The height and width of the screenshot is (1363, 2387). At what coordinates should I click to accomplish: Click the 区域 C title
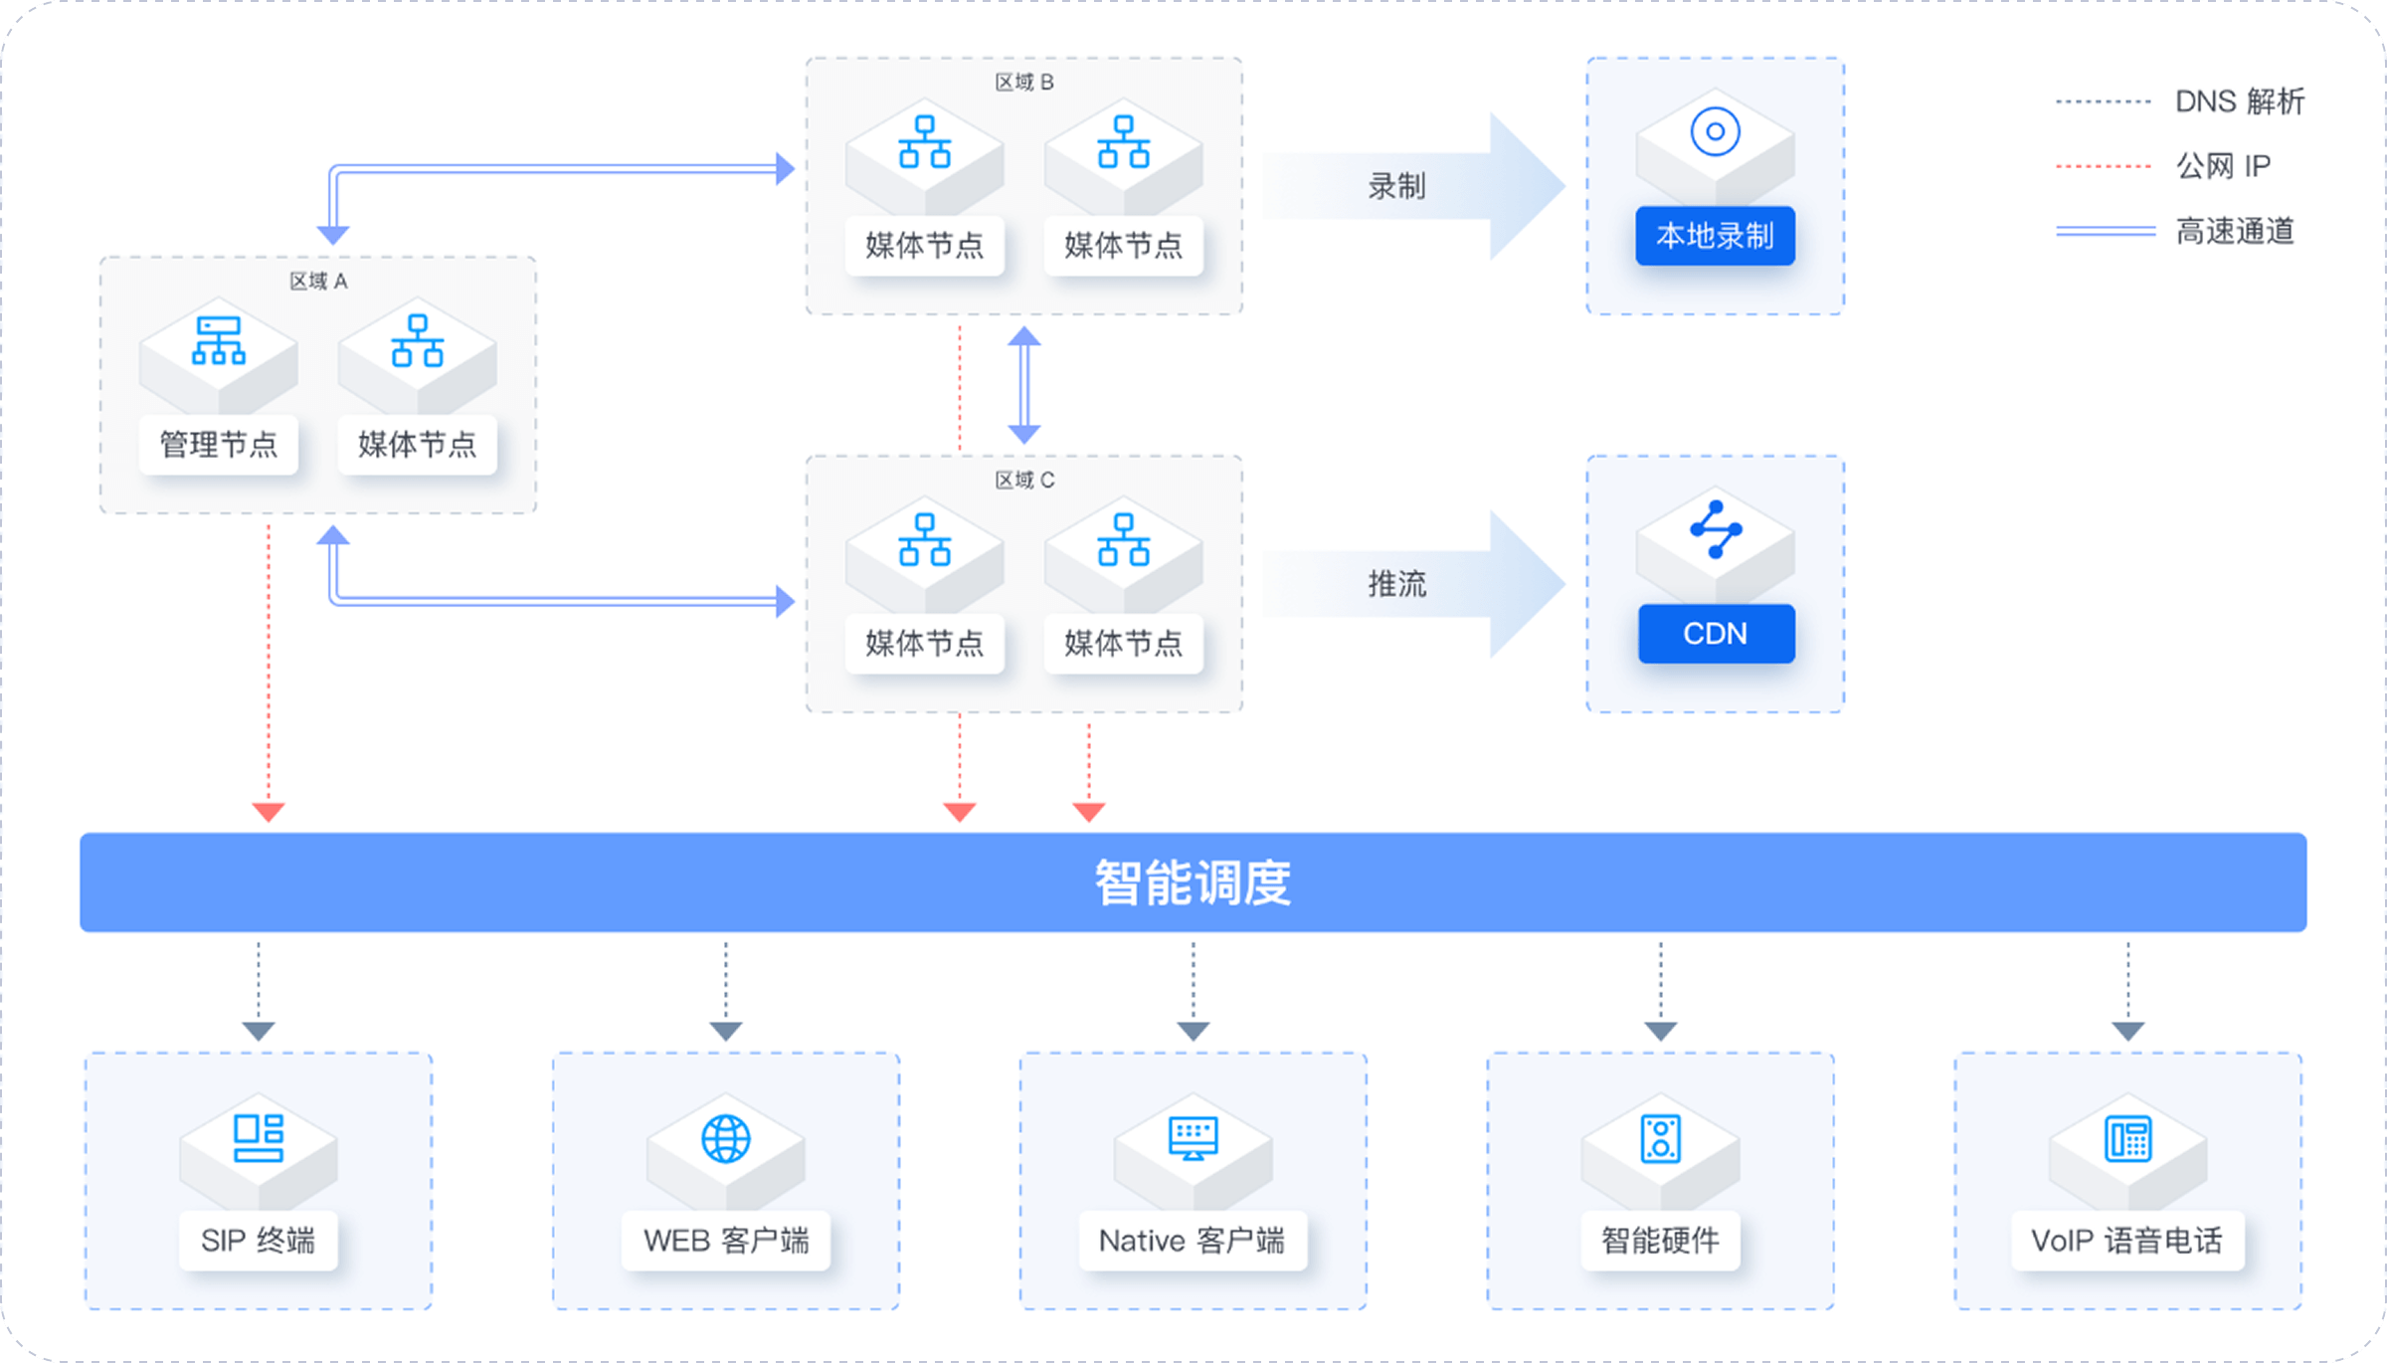click(1024, 481)
